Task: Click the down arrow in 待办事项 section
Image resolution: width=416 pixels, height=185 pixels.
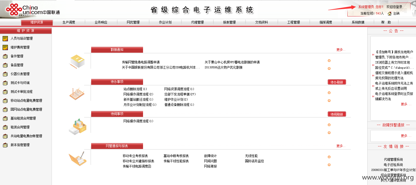Action: coord(329,101)
